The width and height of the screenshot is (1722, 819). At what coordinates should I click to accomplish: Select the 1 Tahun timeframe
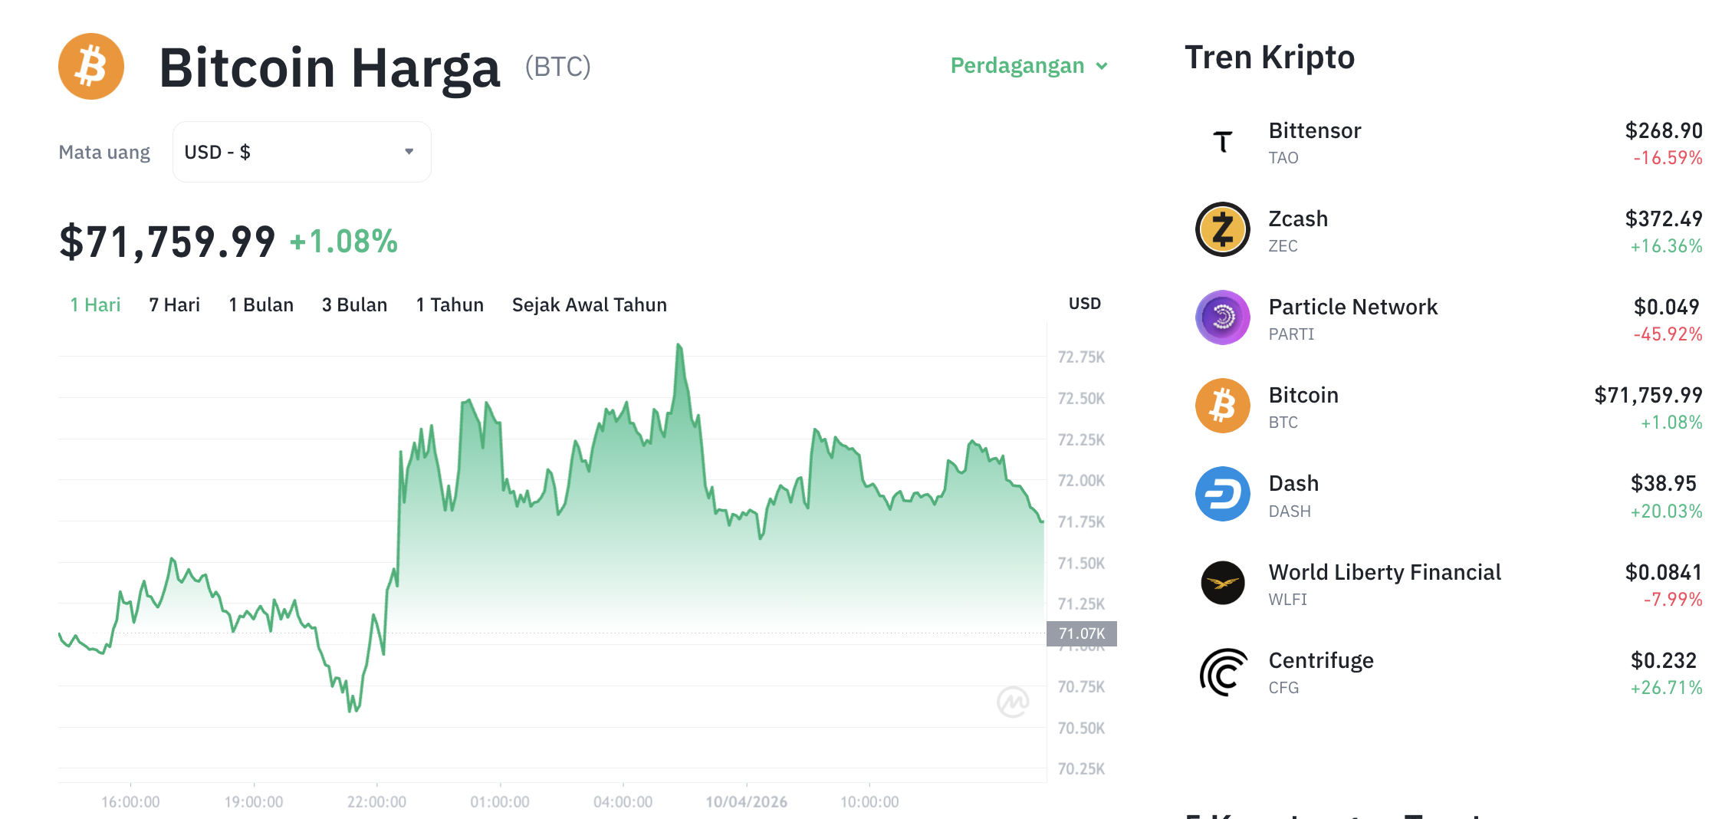449,304
